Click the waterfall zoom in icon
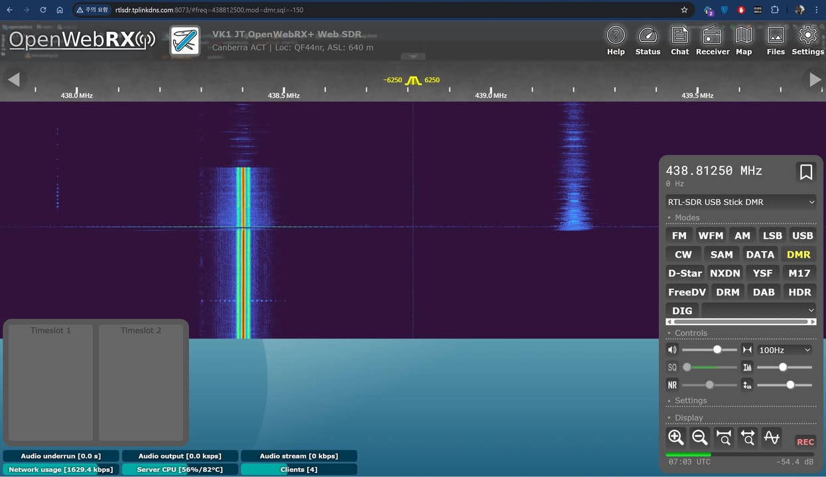The image size is (826, 477). coord(675,437)
